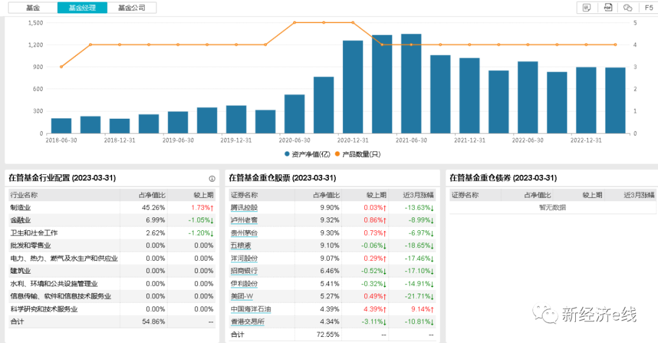658x343 pixels.
Task: Select 科学研究和技术服务业 row
Action: (x=112, y=309)
